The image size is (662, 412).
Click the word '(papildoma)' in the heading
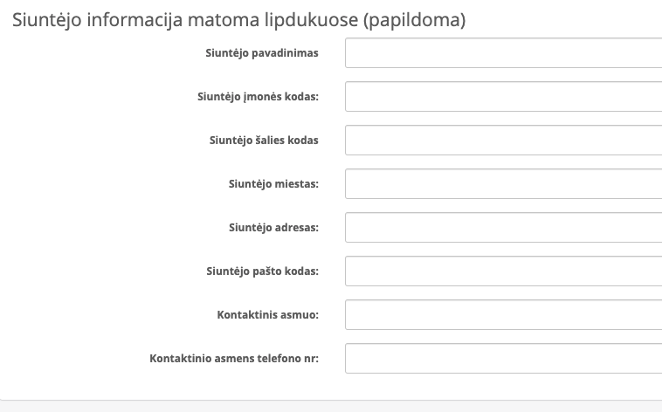[415, 20]
